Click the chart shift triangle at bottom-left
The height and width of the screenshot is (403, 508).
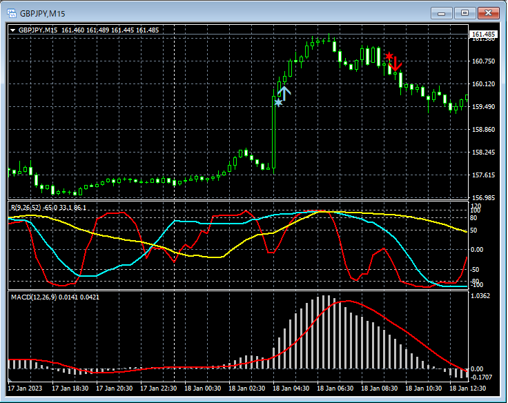10,381
